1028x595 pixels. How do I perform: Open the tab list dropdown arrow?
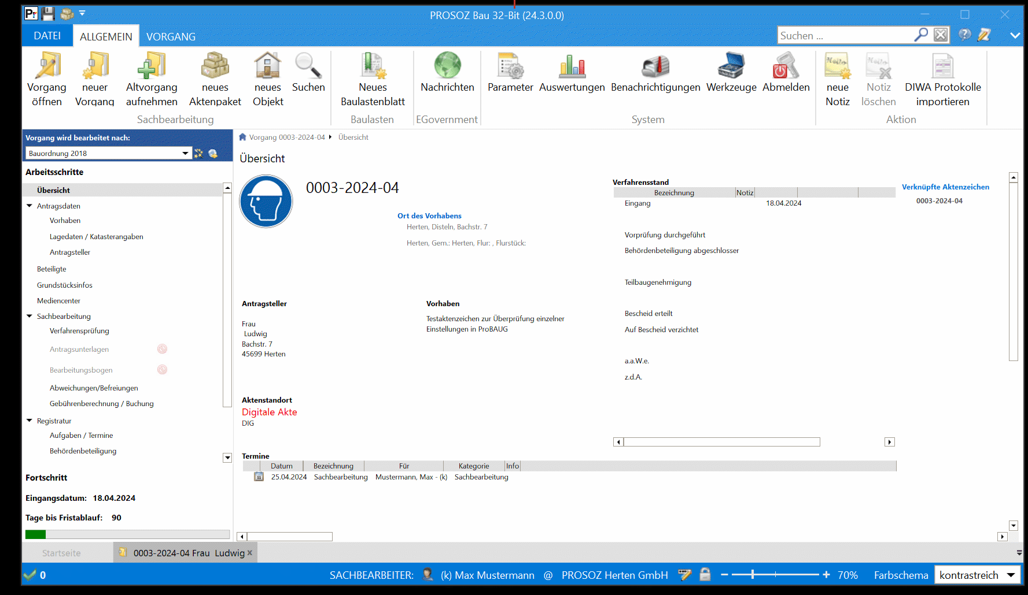(x=1019, y=553)
